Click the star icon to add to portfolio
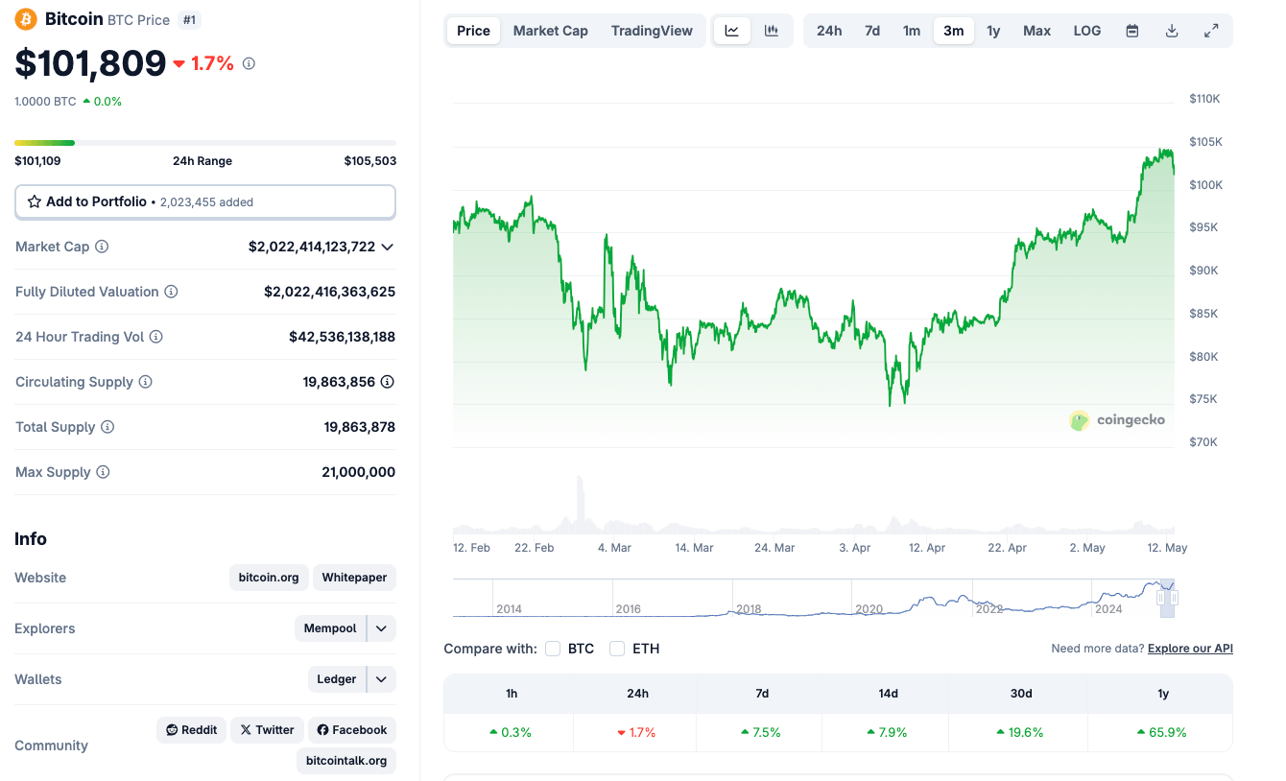The image size is (1286, 781). click(x=36, y=201)
